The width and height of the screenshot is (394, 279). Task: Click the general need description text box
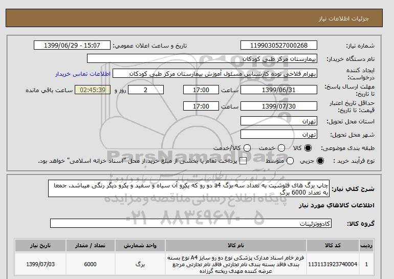click(x=189, y=188)
